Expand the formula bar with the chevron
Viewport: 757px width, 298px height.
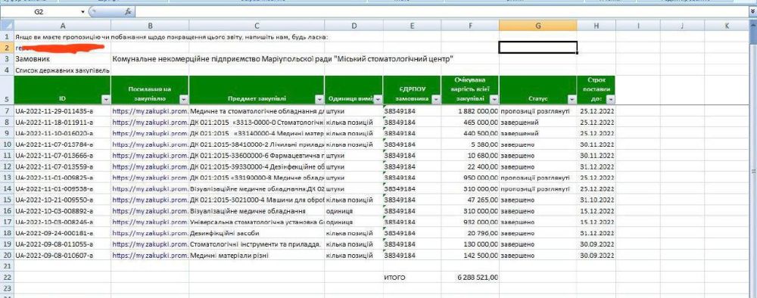(x=753, y=11)
